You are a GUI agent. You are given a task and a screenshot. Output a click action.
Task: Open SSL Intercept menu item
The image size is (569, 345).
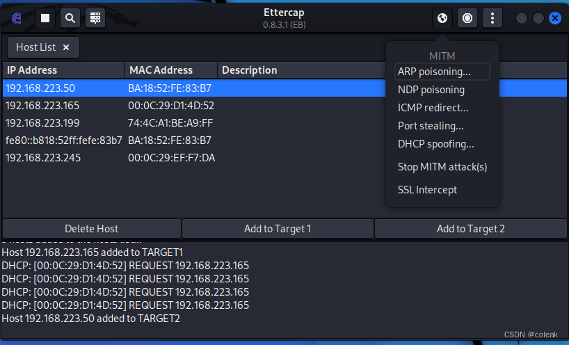(442, 190)
